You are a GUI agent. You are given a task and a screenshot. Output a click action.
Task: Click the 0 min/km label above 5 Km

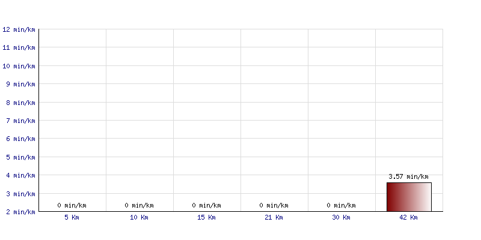72,205
